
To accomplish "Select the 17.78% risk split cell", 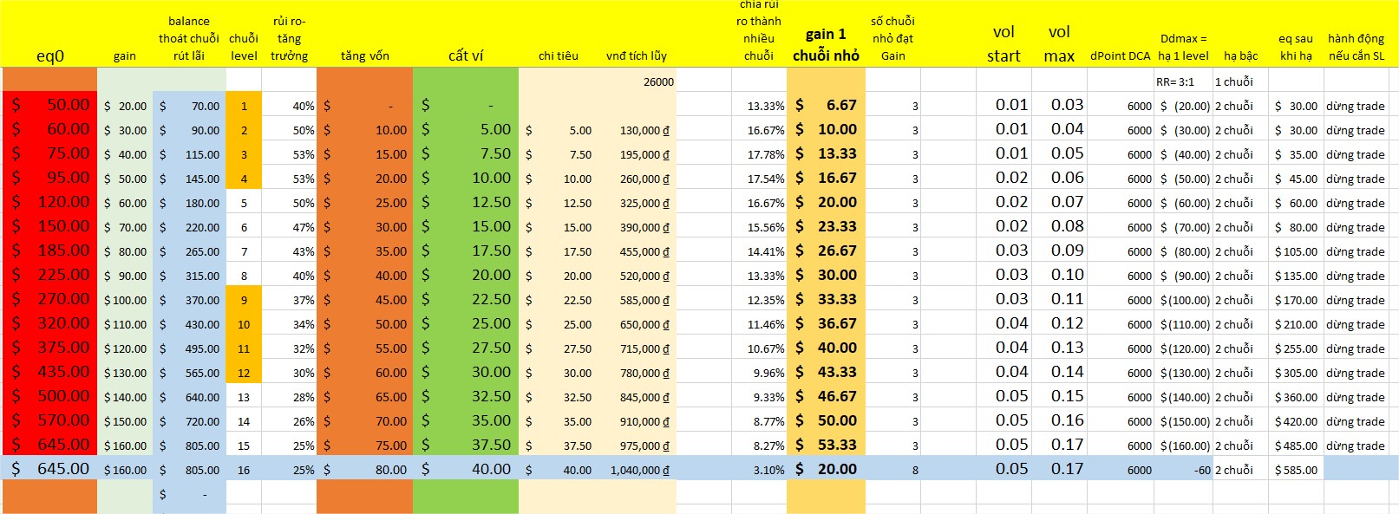I will pos(759,154).
